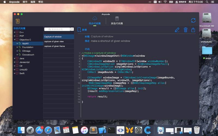Expand the CIImage category arrow
This screenshot has height=136, width=218.
tap(17, 51)
